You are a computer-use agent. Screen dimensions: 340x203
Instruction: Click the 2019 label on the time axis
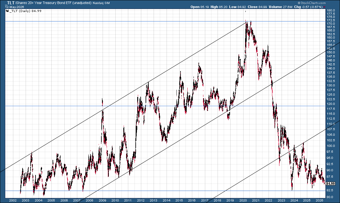[230, 200]
